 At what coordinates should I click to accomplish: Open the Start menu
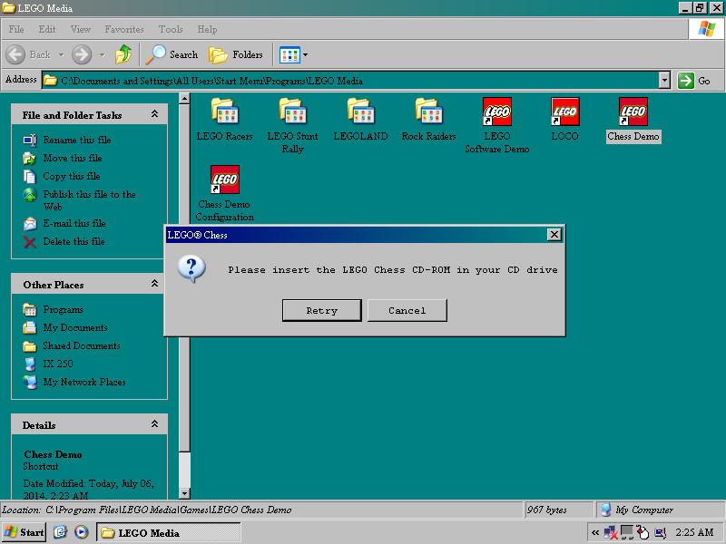pos(24,532)
